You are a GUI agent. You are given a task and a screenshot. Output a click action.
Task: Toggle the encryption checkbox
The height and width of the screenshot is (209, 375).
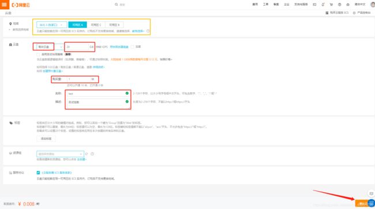132,47
